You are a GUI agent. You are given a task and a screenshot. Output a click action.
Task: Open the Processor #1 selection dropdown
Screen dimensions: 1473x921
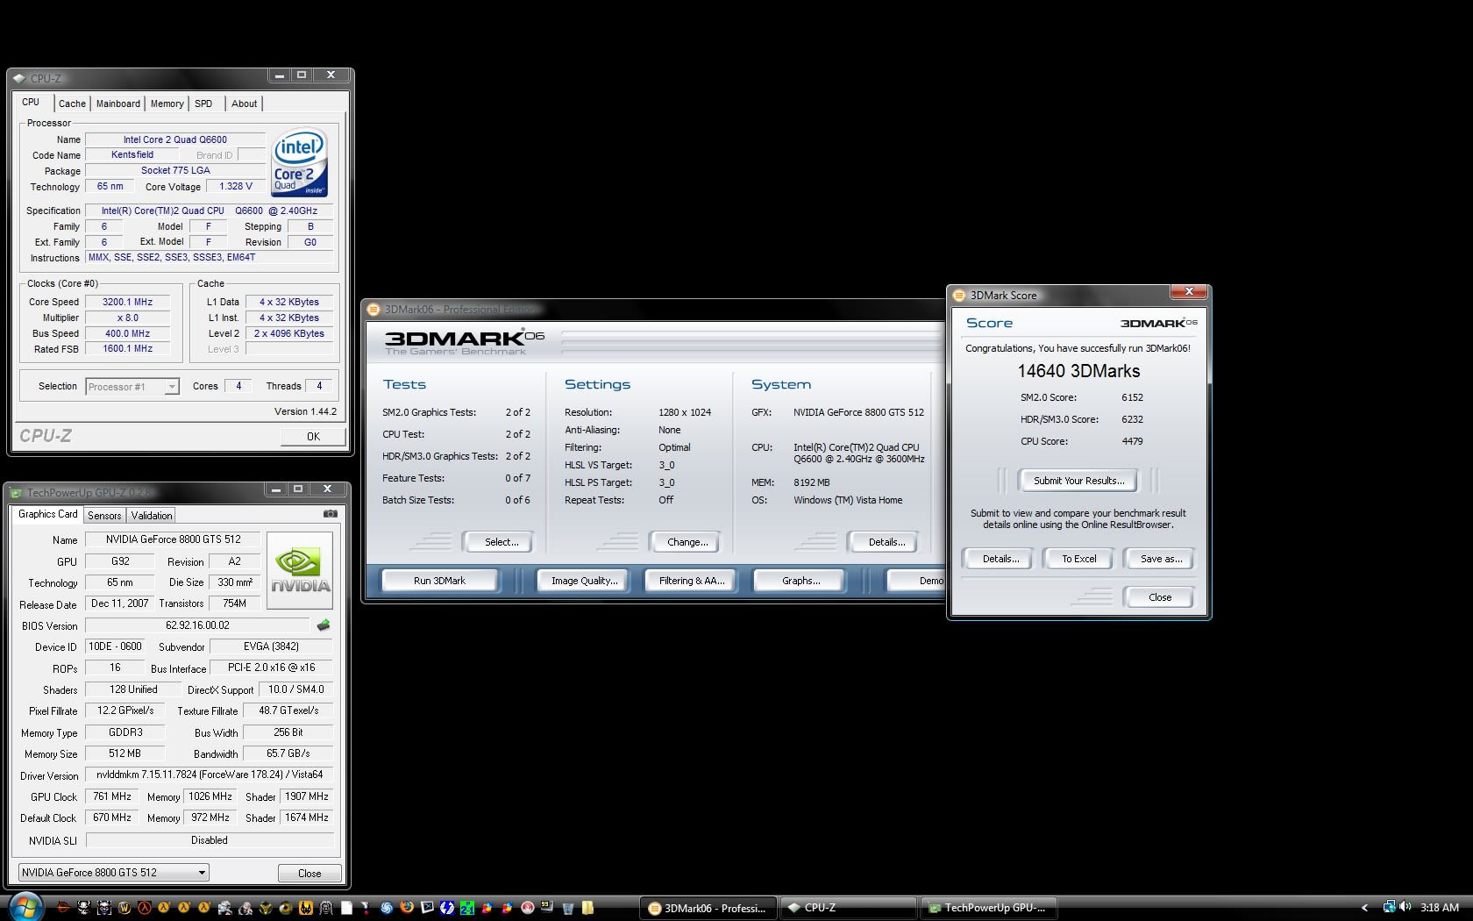[132, 386]
